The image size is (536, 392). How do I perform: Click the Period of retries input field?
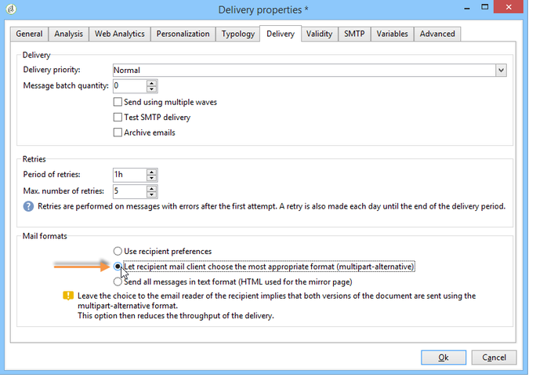coord(129,175)
